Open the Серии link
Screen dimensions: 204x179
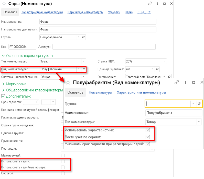pos(129,12)
